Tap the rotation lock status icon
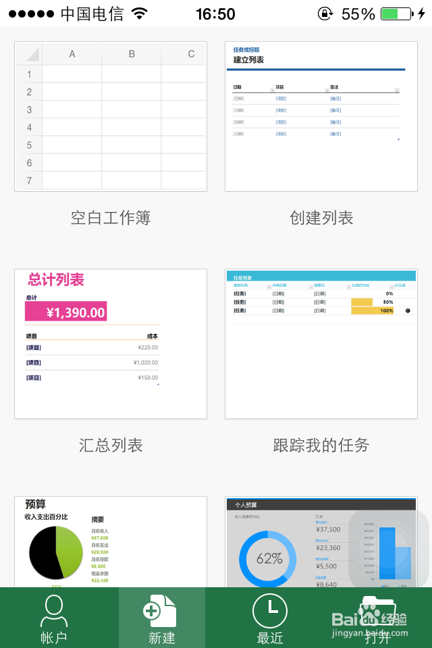Viewport: 432px width, 648px height. point(325,13)
